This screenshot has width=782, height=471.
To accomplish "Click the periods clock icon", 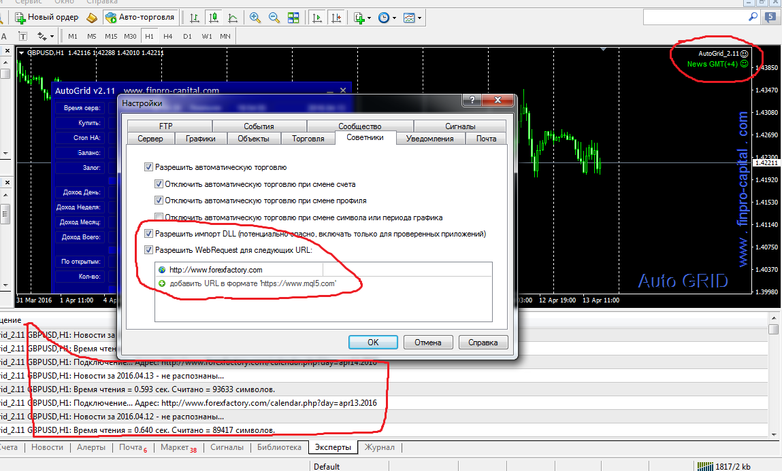I will (384, 18).
